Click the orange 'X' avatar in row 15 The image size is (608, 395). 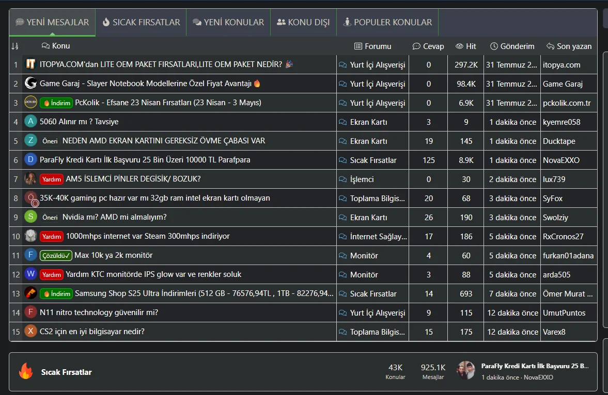31,332
